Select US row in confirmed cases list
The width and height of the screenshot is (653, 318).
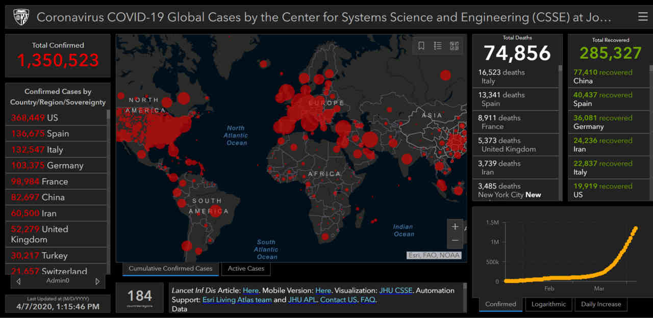click(57, 118)
